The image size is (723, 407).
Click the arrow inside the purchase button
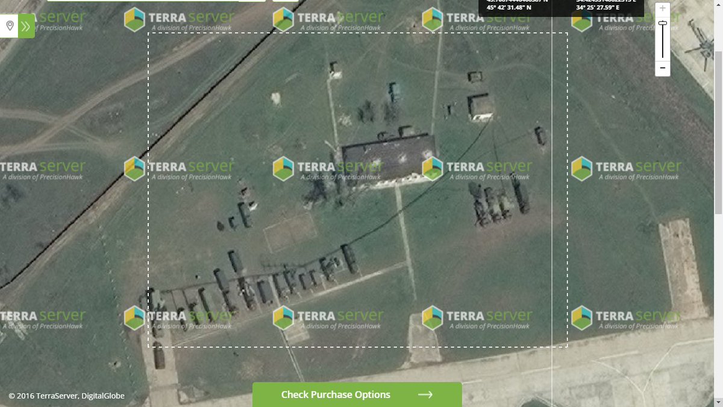click(x=426, y=394)
